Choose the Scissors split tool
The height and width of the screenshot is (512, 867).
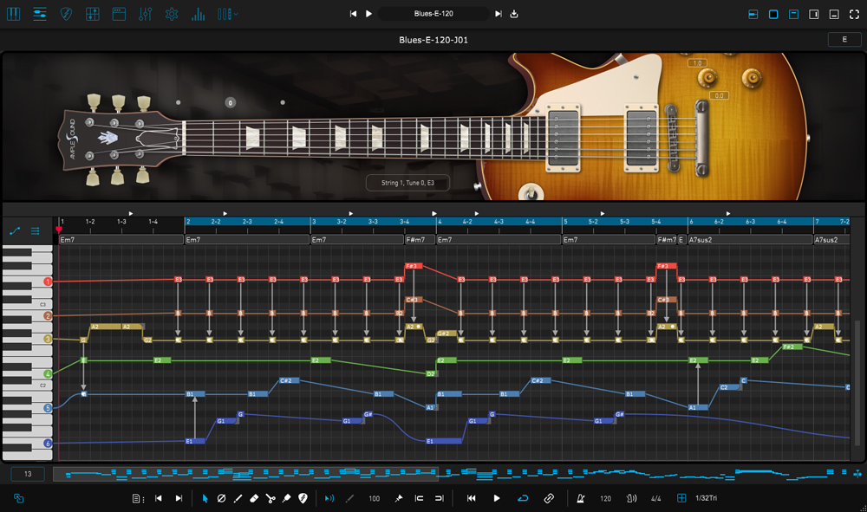click(271, 498)
